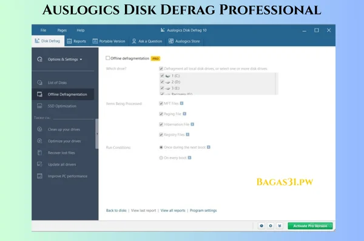Click the 1 (C:) drive row
Screen dimensions: 364x241
tap(217, 76)
